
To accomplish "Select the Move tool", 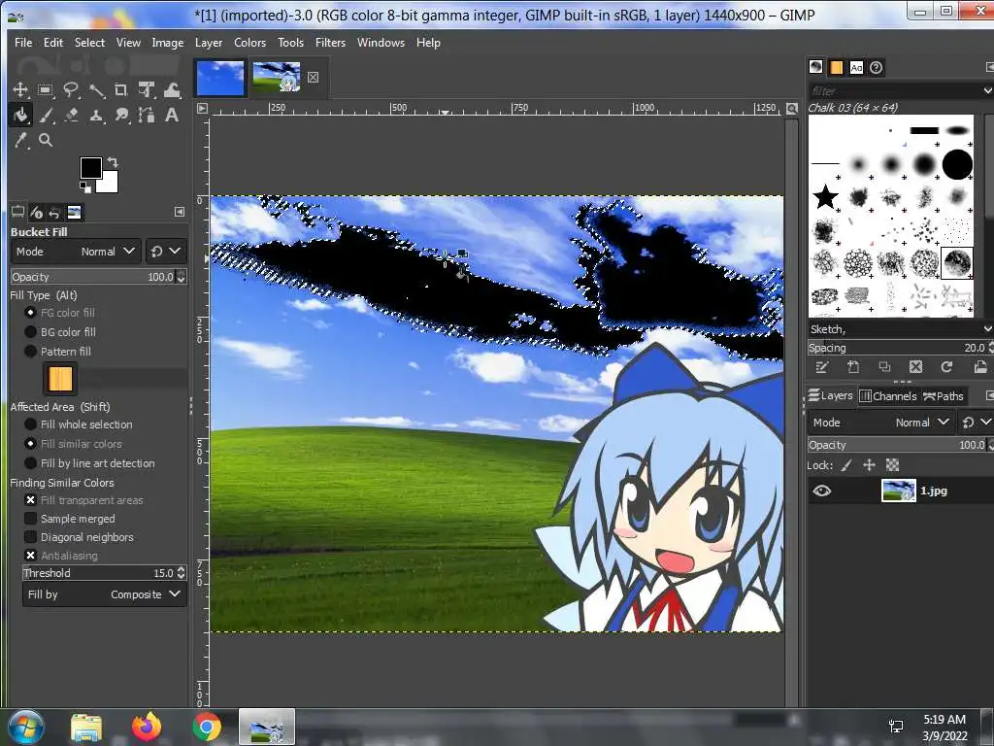I will click(x=20, y=90).
